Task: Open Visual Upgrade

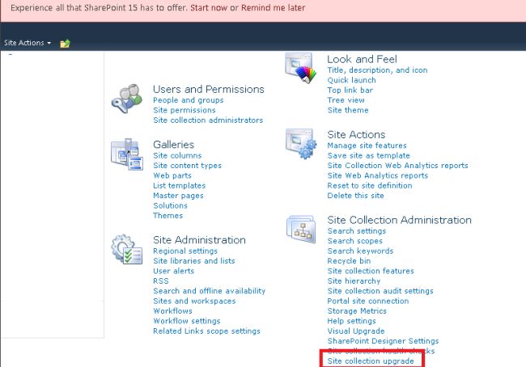Action: click(356, 331)
